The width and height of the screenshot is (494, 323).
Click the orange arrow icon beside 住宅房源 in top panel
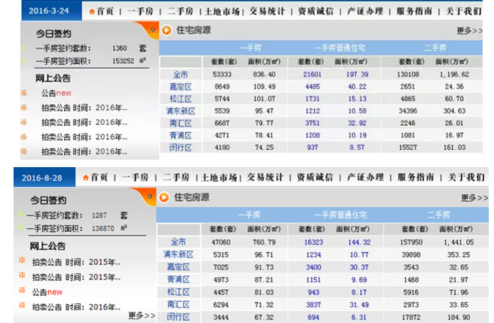(166, 30)
